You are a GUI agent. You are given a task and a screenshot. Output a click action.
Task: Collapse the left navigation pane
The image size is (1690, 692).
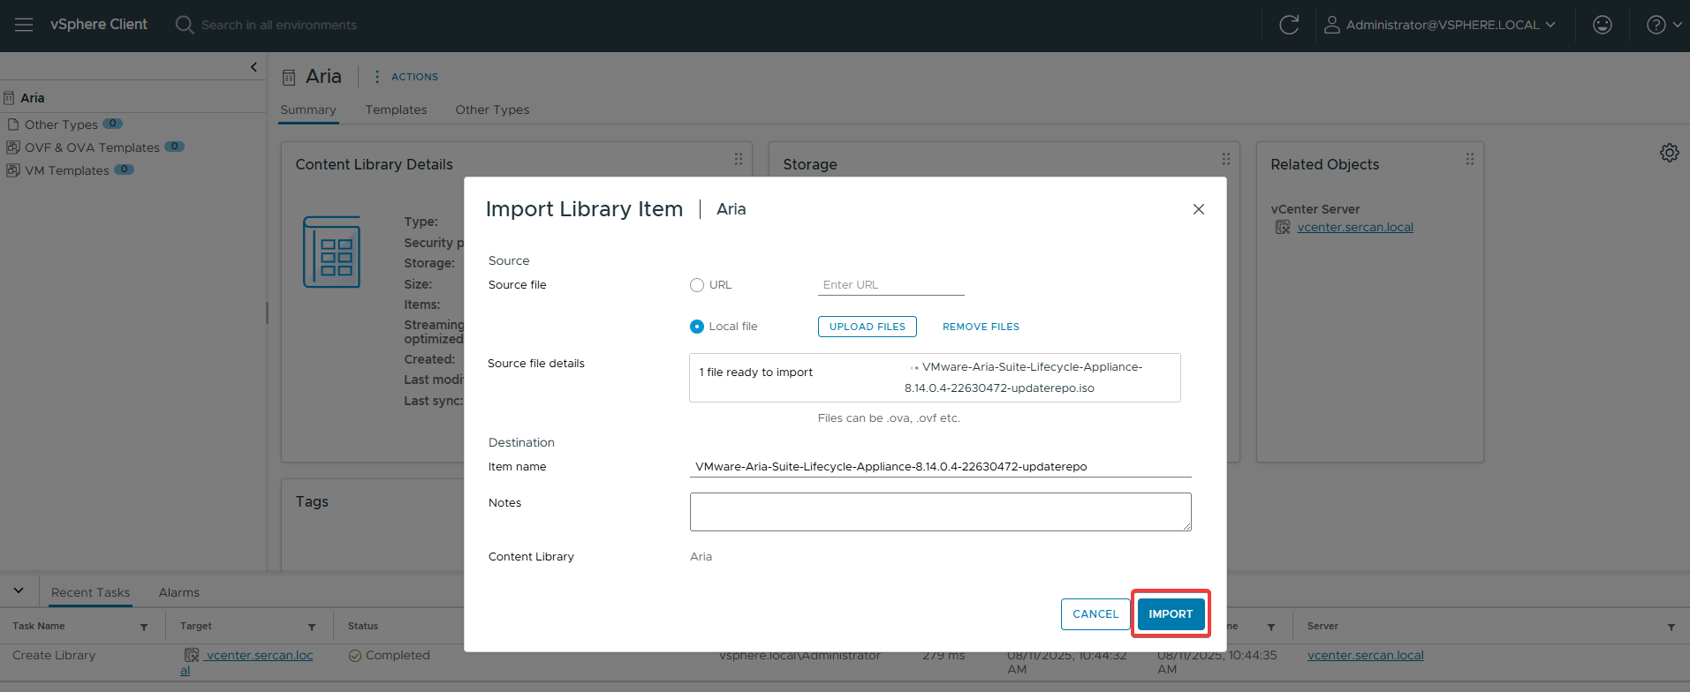[x=254, y=67]
